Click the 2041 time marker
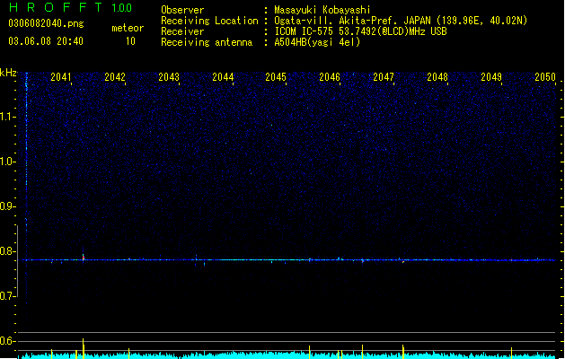This screenshot has height=359, width=565. coord(61,77)
